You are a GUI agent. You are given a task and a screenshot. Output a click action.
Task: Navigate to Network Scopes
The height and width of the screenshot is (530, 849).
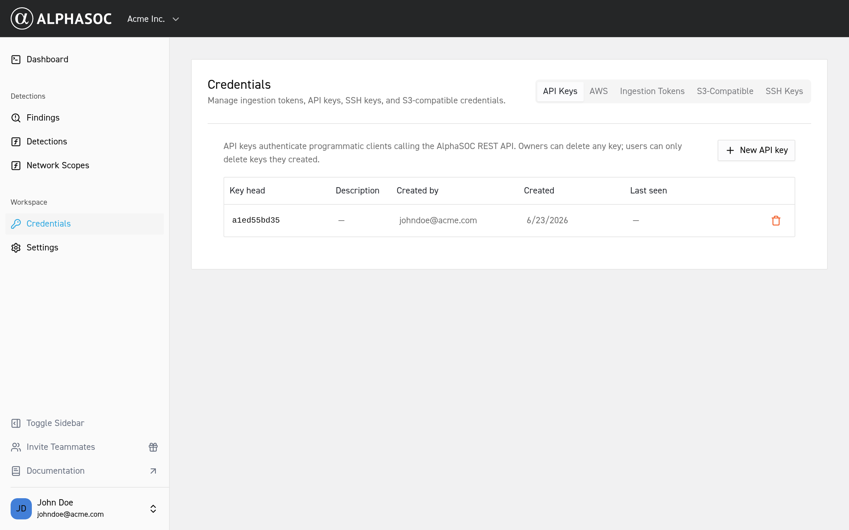(58, 165)
